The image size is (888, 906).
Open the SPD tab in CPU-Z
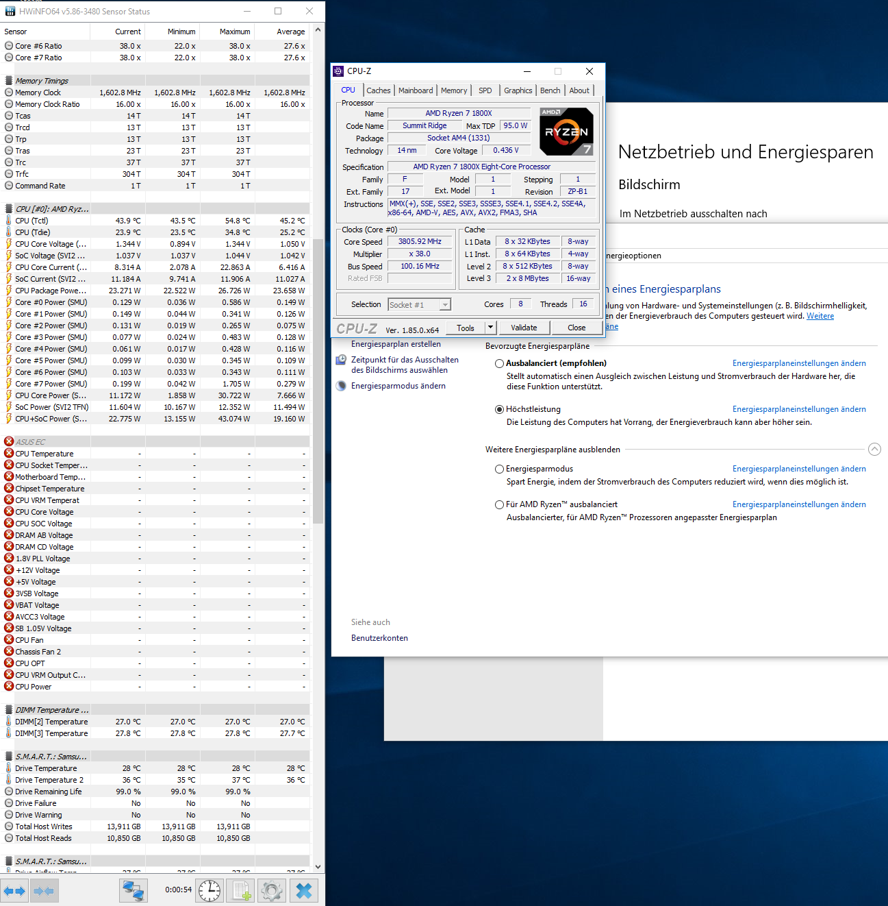pos(485,90)
